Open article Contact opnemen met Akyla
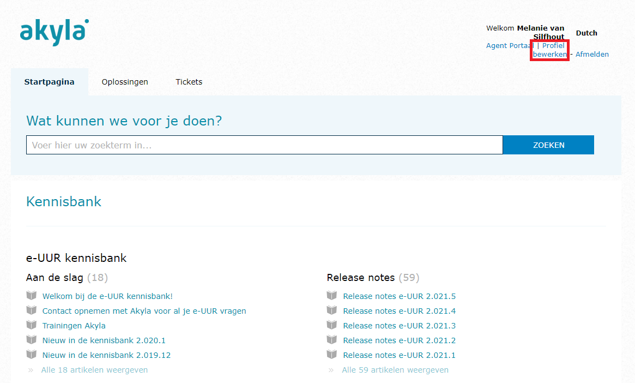 [144, 311]
